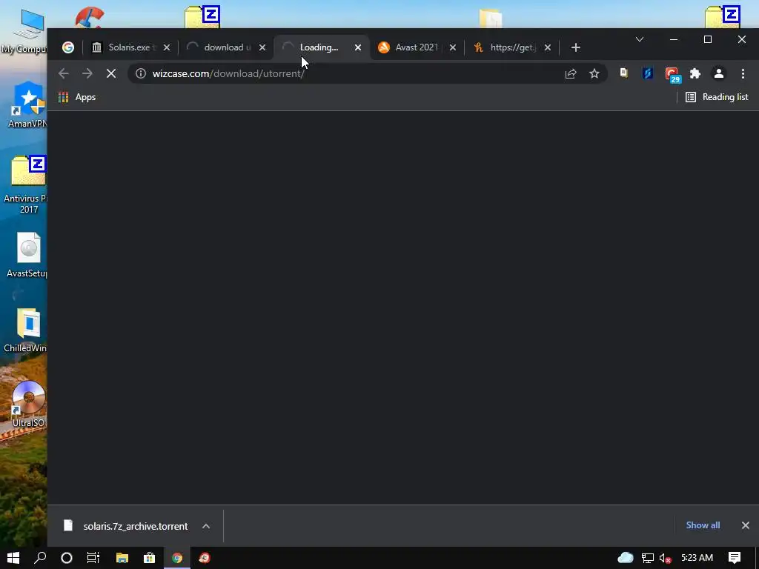
Task: Open the https://get tab
Action: (512, 47)
